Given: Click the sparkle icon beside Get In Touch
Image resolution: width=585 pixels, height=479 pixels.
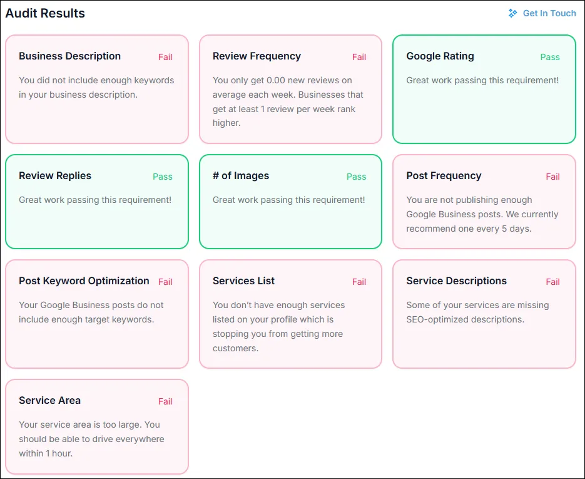Looking at the screenshot, I should click(x=513, y=13).
